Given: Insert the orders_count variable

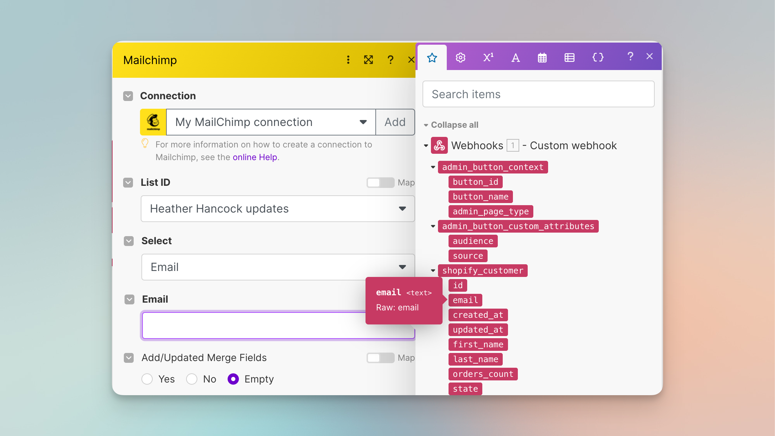Looking at the screenshot, I should [x=483, y=374].
